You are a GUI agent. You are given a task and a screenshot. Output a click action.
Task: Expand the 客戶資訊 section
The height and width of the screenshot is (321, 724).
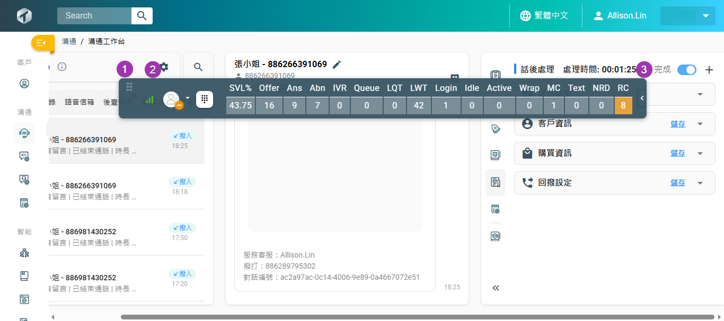pos(700,124)
